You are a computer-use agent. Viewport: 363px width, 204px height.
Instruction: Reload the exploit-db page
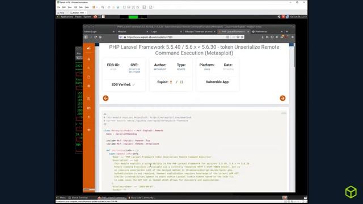95,37
